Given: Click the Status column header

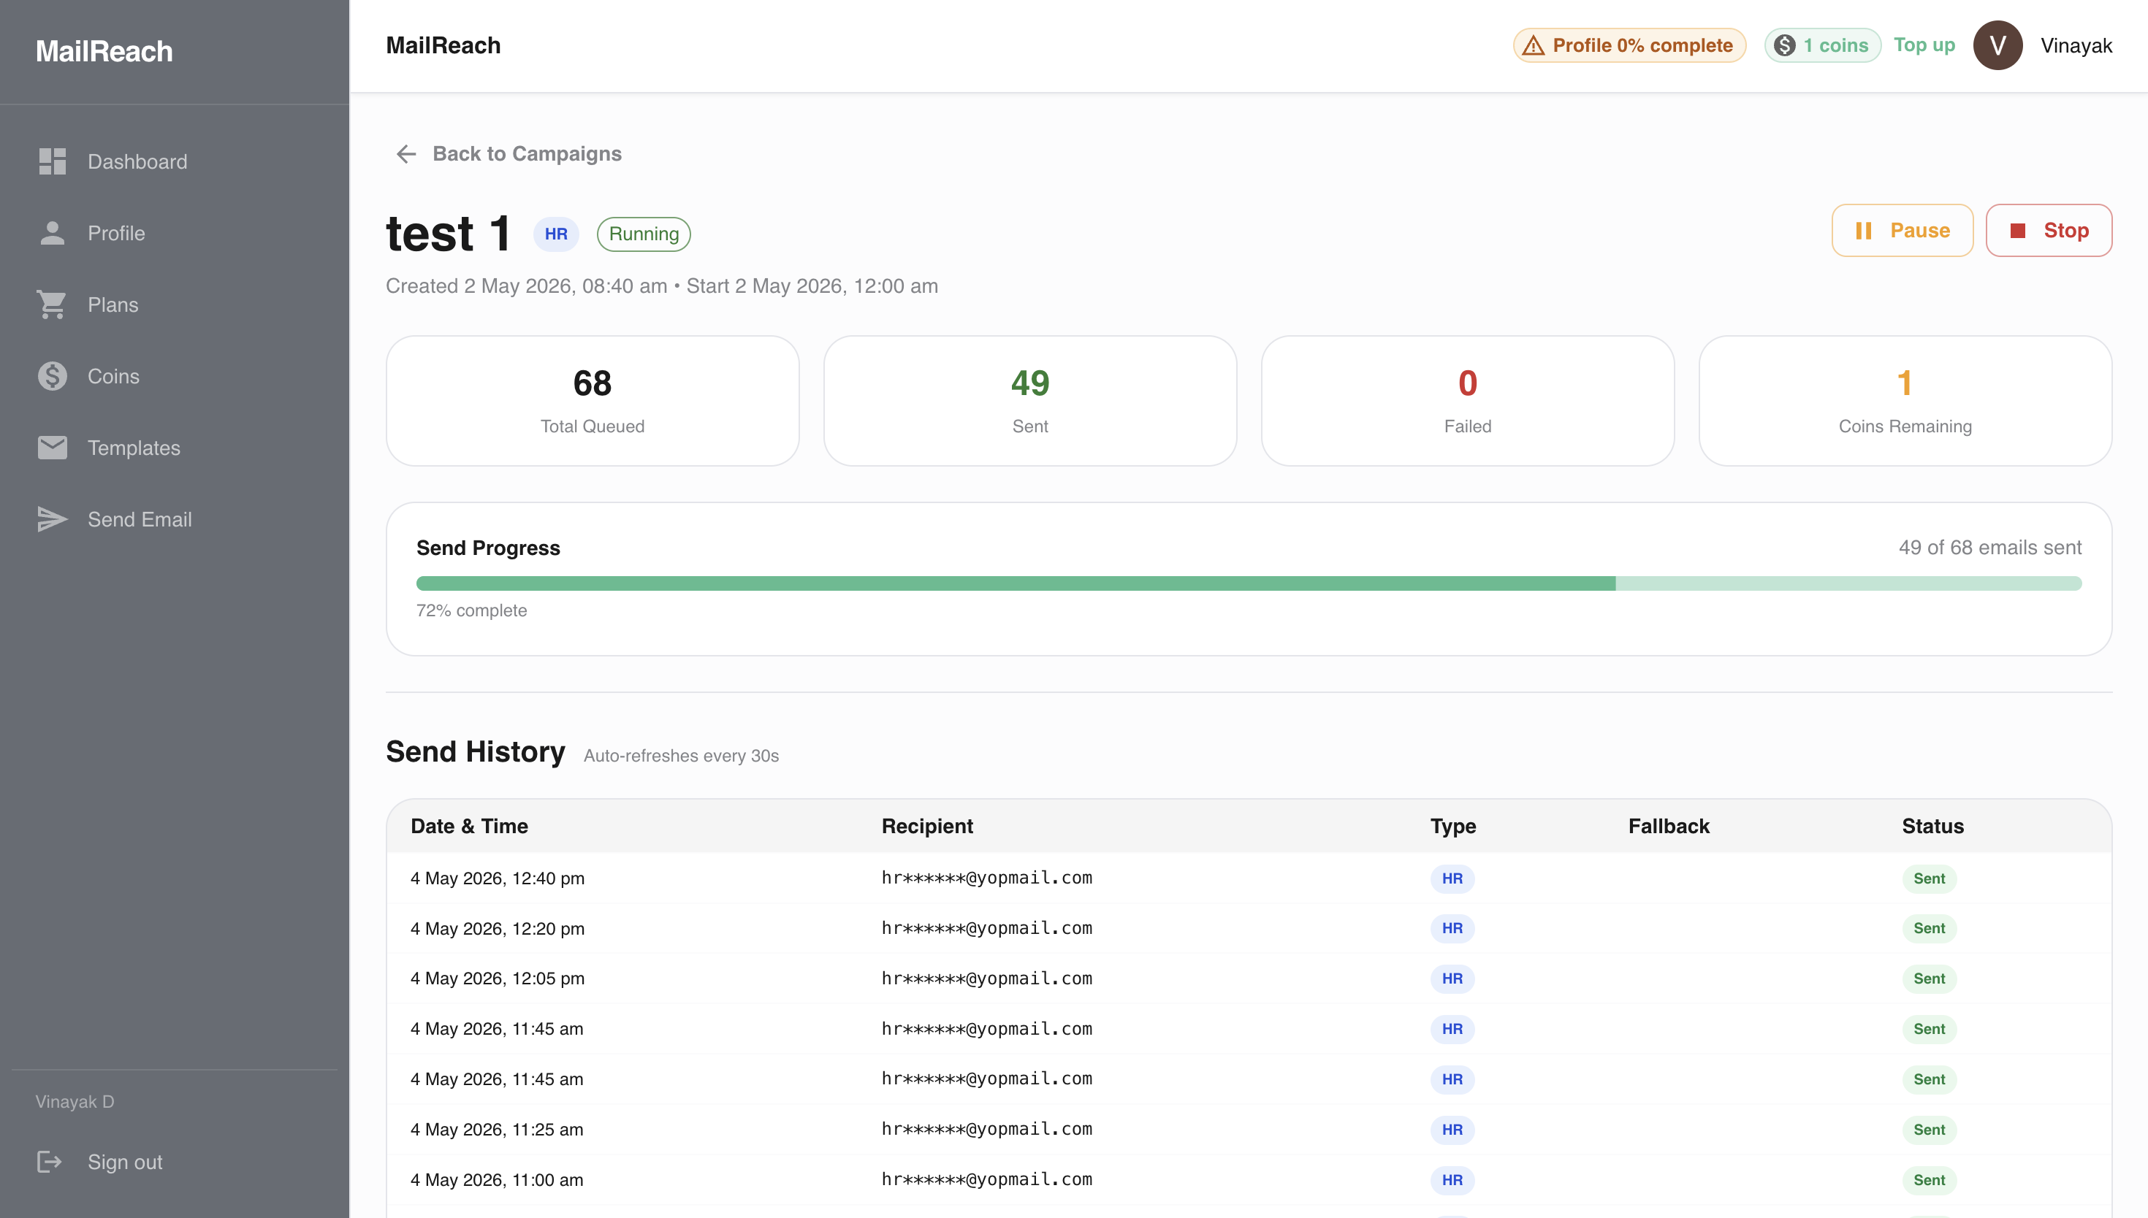Looking at the screenshot, I should coord(1932,826).
